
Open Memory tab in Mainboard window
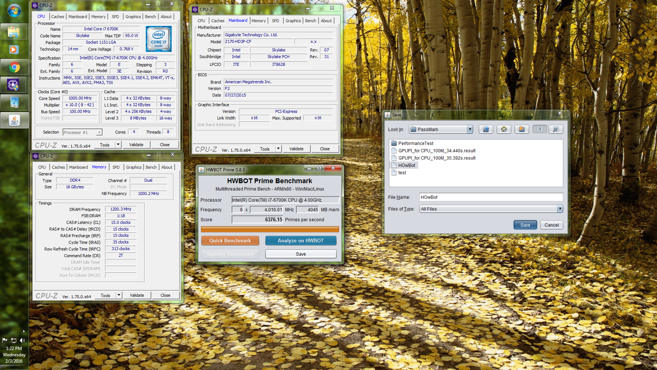pos(259,21)
